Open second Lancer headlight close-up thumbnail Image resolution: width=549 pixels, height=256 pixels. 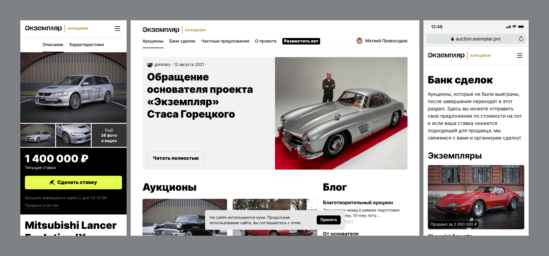pyautogui.click(x=73, y=135)
